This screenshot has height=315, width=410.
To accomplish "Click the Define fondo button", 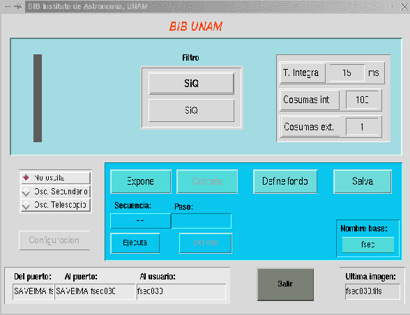I will pyautogui.click(x=285, y=181).
